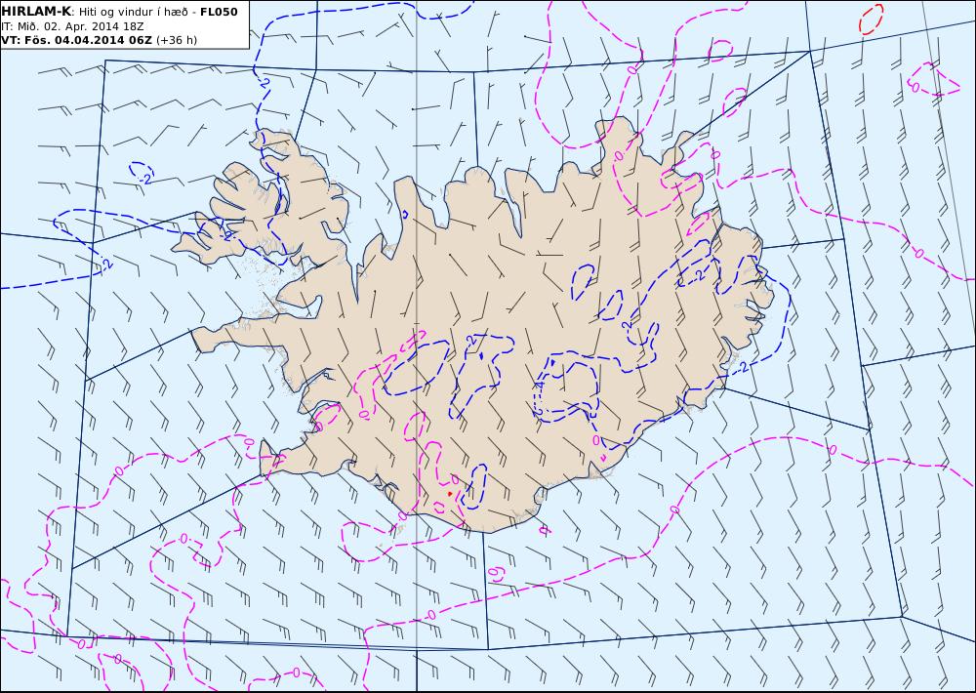Click the '(+36 h)' forecast offset text
Screen dimensions: 976x693
(176, 40)
